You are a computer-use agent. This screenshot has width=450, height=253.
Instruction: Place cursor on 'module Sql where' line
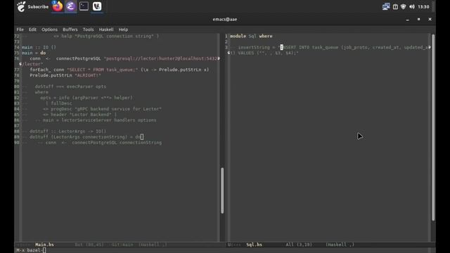point(251,36)
